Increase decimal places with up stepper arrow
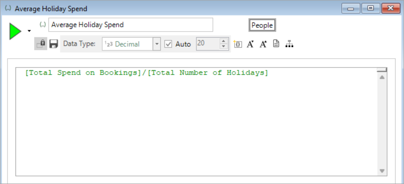 click(224, 42)
